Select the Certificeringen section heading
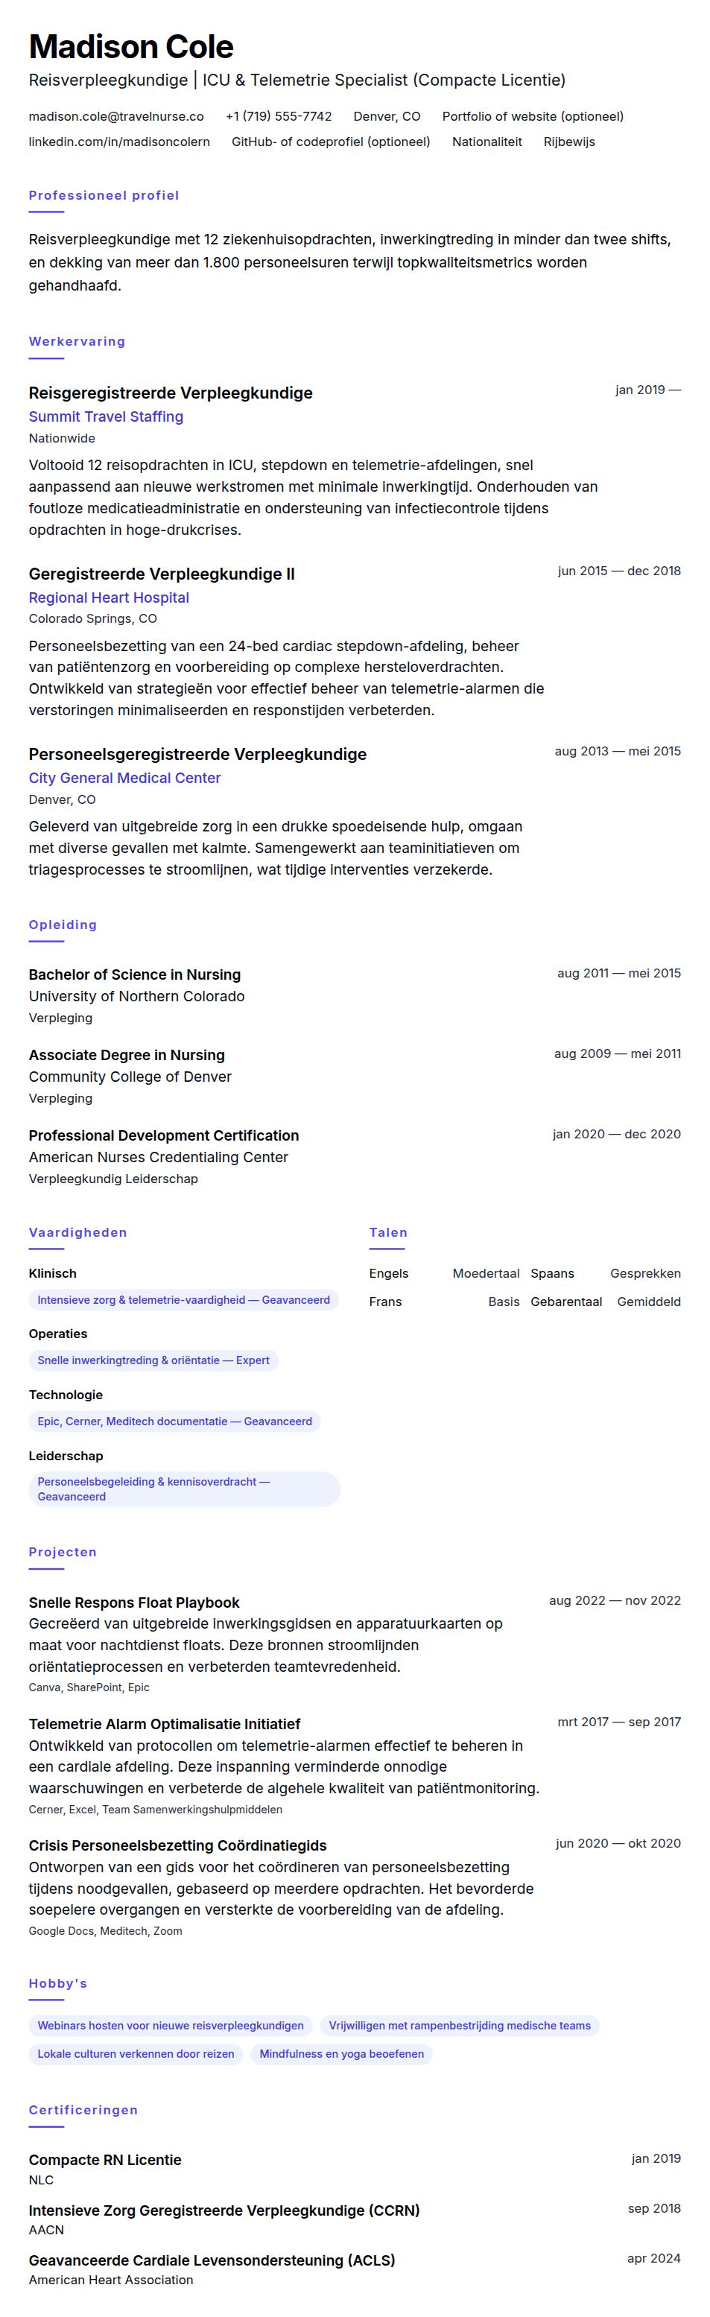The height and width of the screenshot is (2317, 710). [83, 2110]
